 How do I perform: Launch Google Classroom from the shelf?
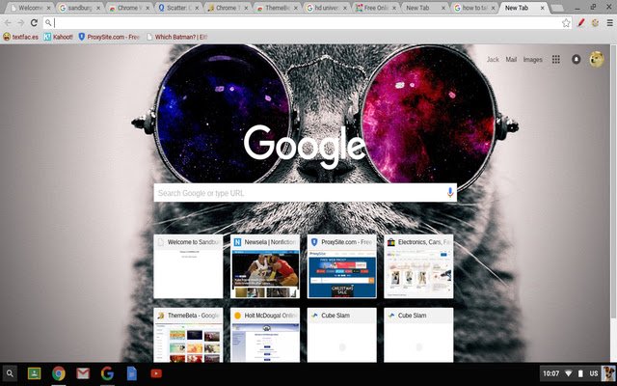(35, 373)
